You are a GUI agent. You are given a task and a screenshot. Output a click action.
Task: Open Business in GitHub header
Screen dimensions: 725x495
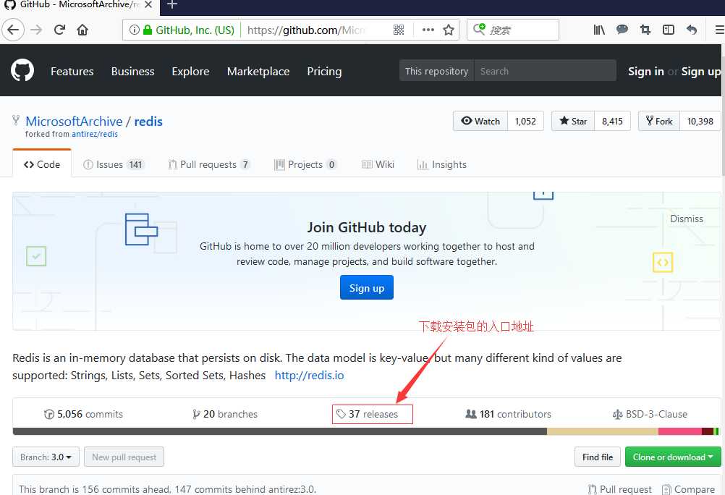coord(132,71)
